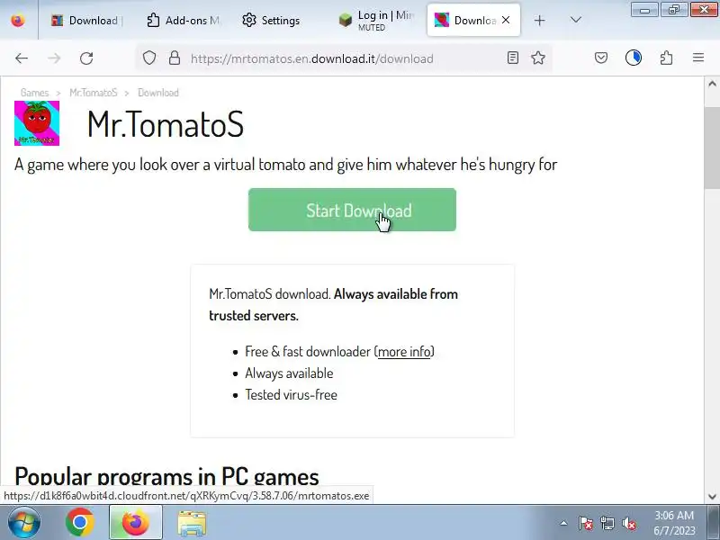Open Windows Explorer from the taskbar
Screen dimensions: 720x540
click(x=192, y=523)
